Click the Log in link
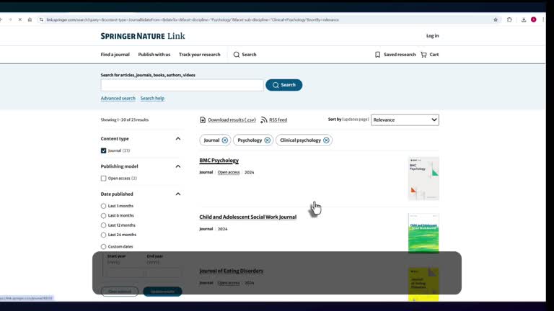This screenshot has height=311, width=554. click(x=433, y=35)
